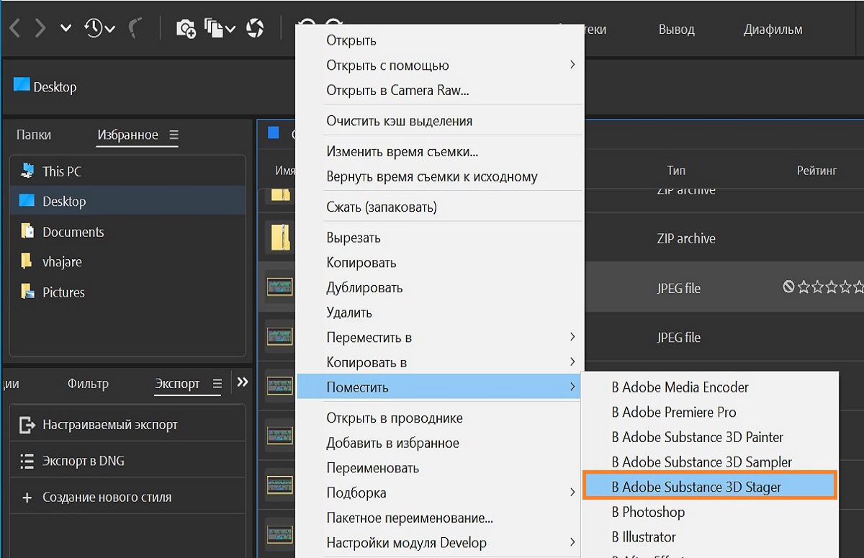Open the Избранное panel menu icon

(x=174, y=135)
